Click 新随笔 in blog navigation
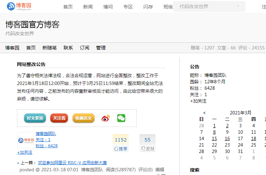Screen dimensions: 266x175 tap(49, 48)
